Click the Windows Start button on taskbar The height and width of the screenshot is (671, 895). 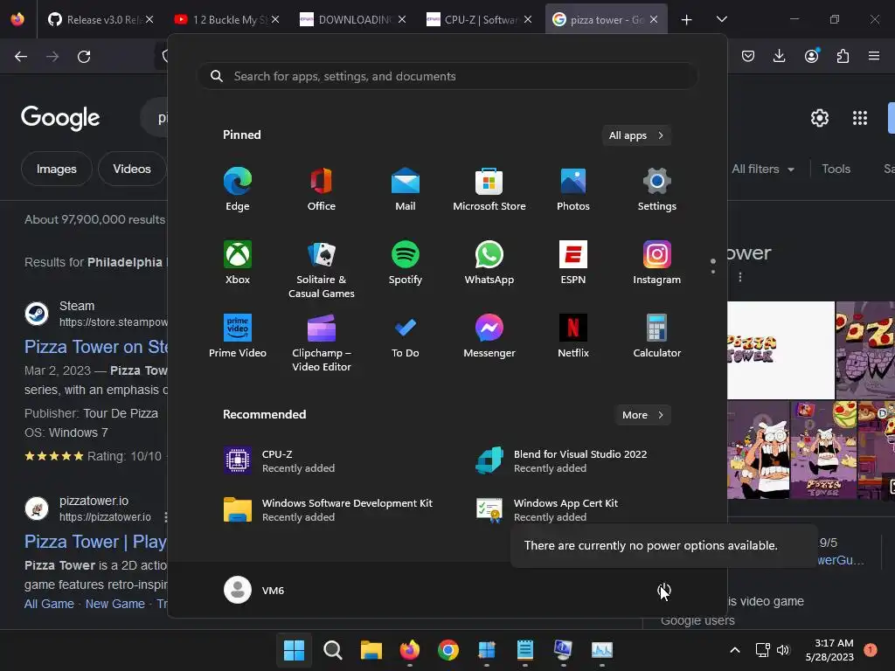(294, 650)
